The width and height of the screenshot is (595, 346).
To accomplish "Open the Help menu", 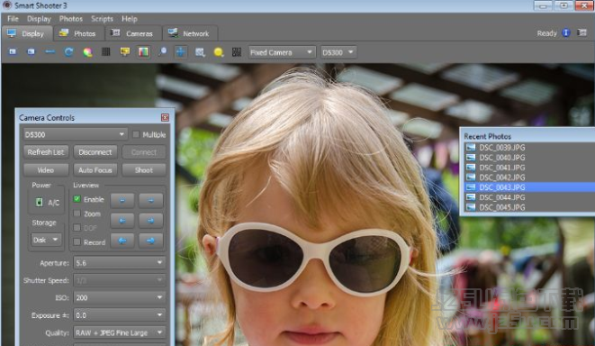I will (x=129, y=19).
